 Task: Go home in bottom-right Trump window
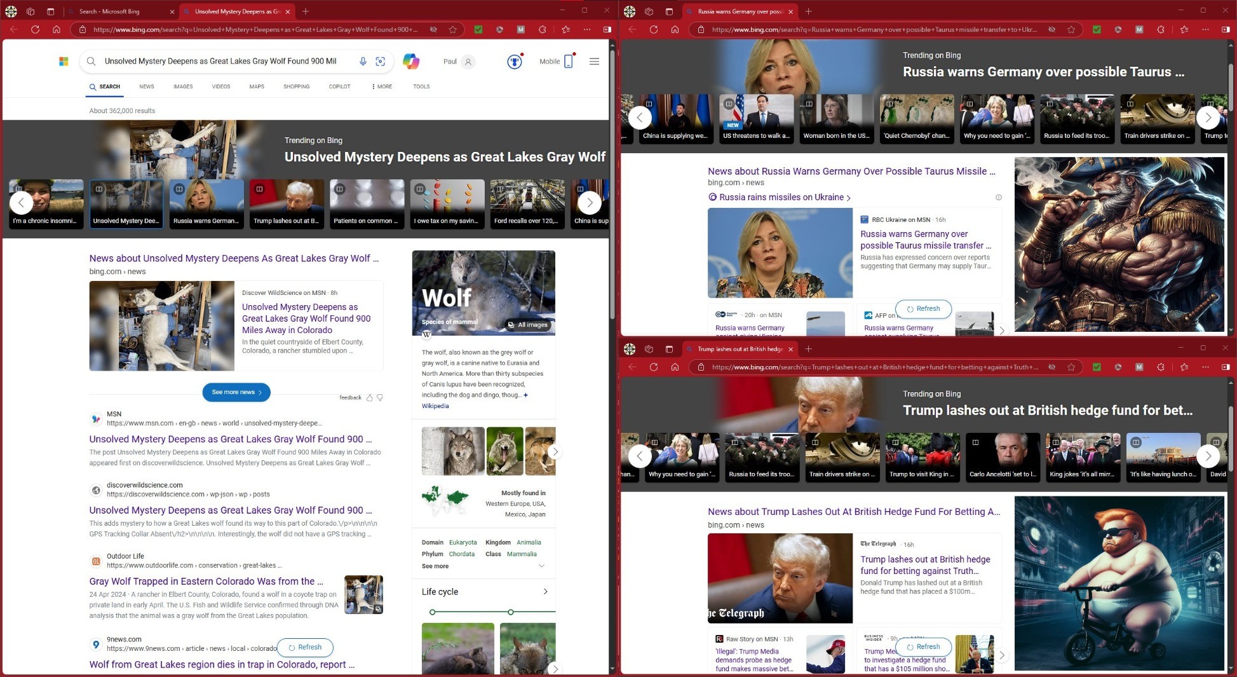click(675, 367)
